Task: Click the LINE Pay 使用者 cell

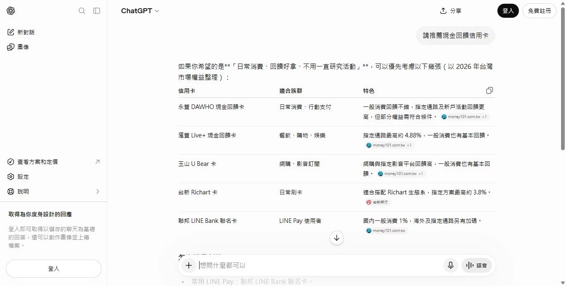Action: [300, 221]
